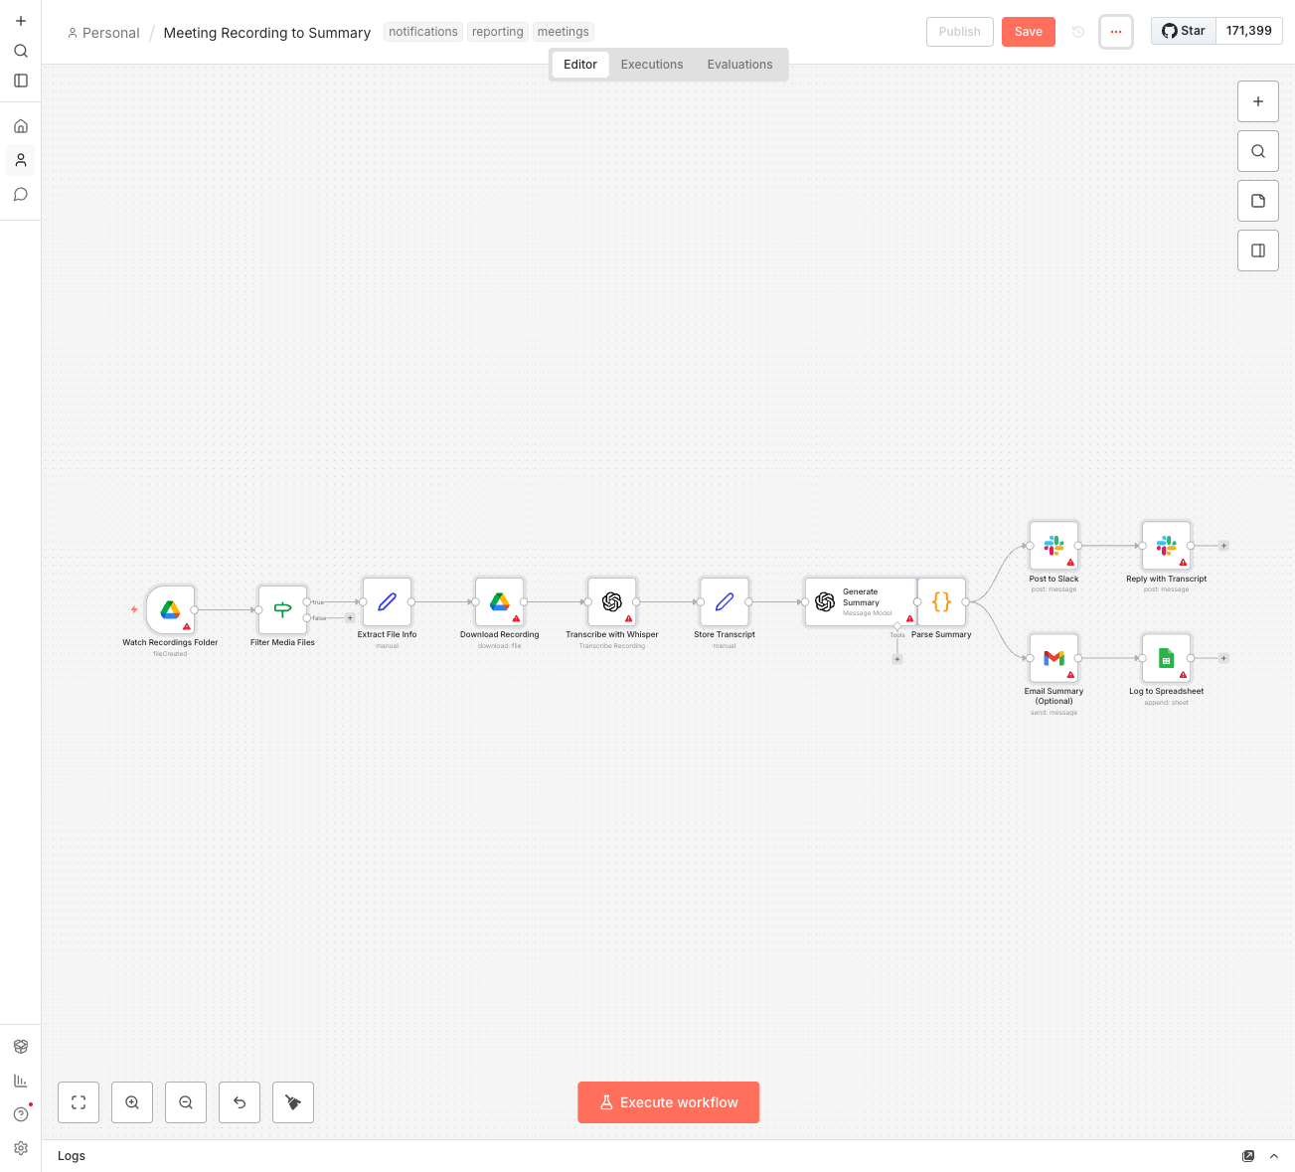
Task: Open the Post to Slack node
Action: pos(1053,546)
